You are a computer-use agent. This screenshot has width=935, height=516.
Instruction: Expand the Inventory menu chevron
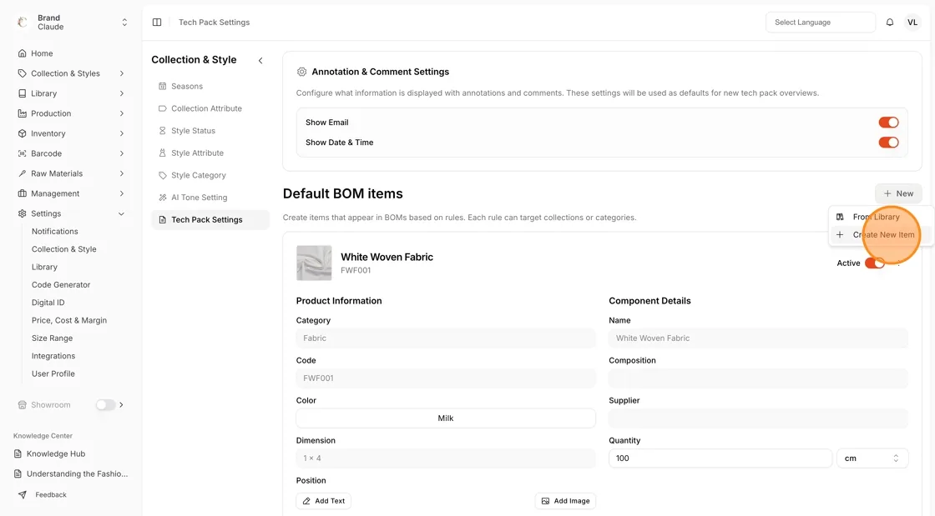point(122,133)
